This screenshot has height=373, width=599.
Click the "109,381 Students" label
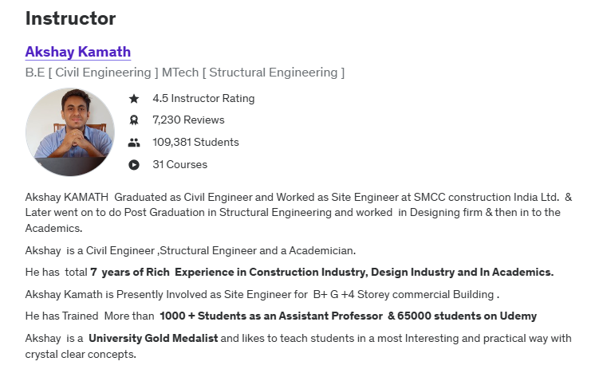pyautogui.click(x=195, y=143)
